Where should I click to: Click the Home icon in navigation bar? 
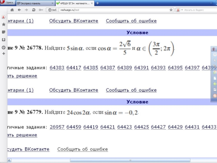(x=12, y=10)
